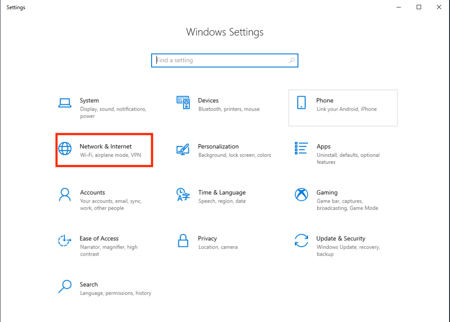
Task: Click 'Windows Update, recovery, backup' description
Action: [348, 250]
